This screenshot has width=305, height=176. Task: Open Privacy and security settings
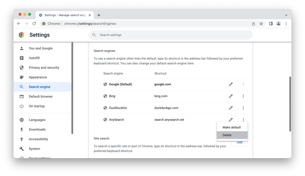pos(44,68)
